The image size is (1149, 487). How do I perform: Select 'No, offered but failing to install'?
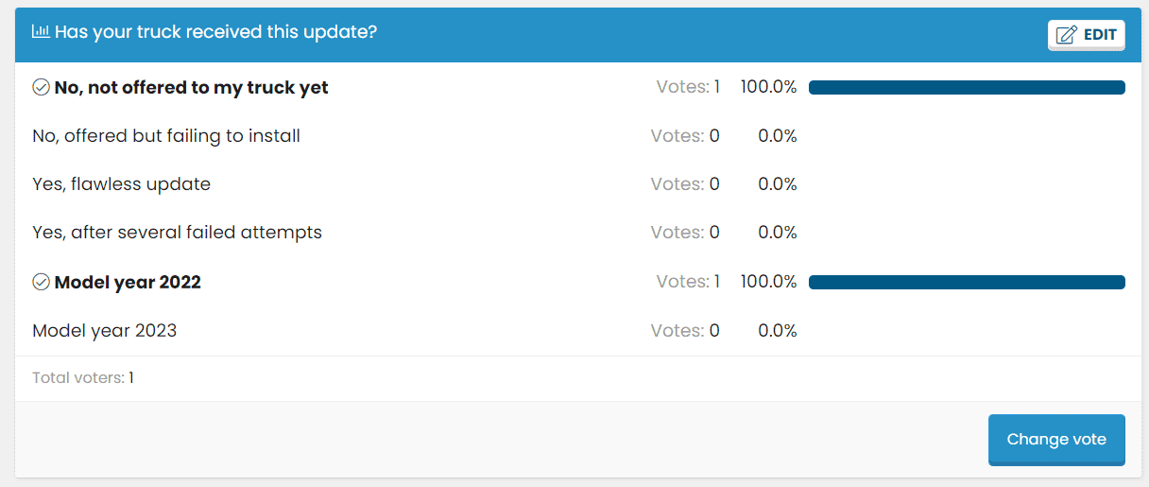166,136
